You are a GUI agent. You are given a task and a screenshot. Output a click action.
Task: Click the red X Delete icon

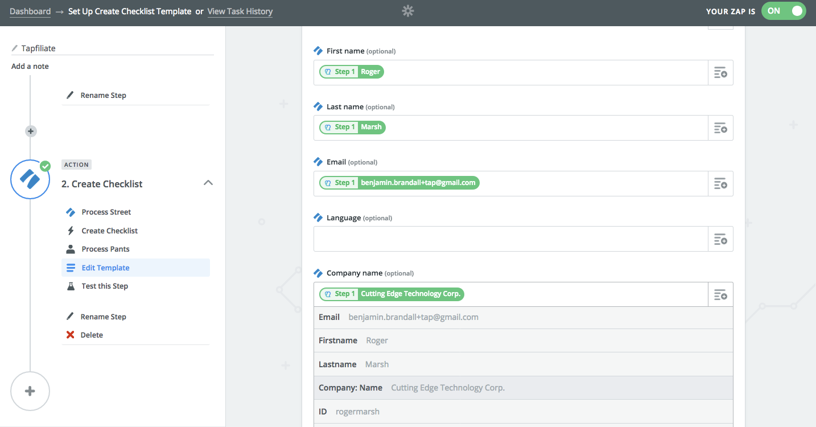71,335
